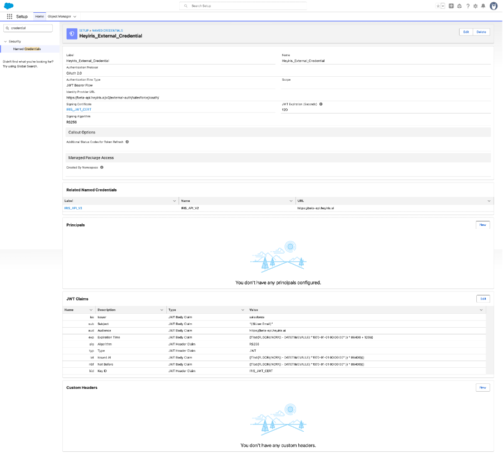Go to SETUP via breadcrumb

point(83,31)
